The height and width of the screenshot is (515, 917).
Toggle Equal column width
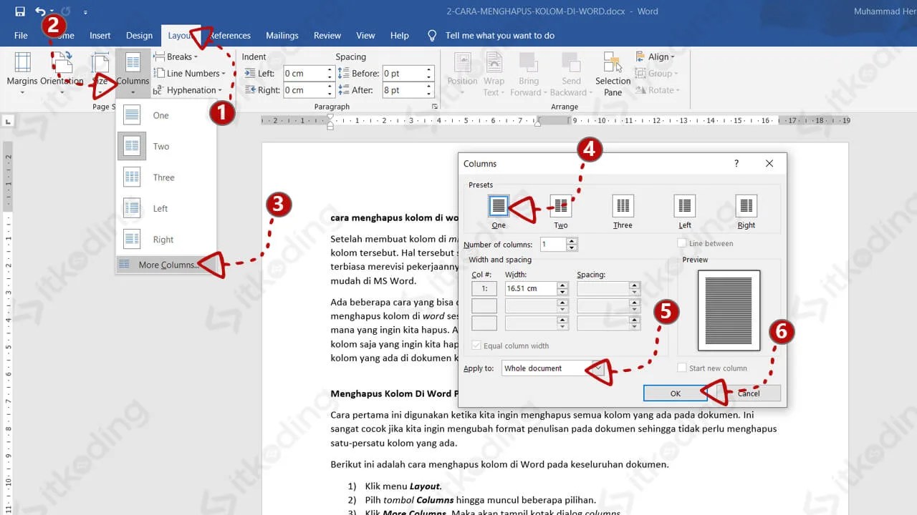click(476, 345)
